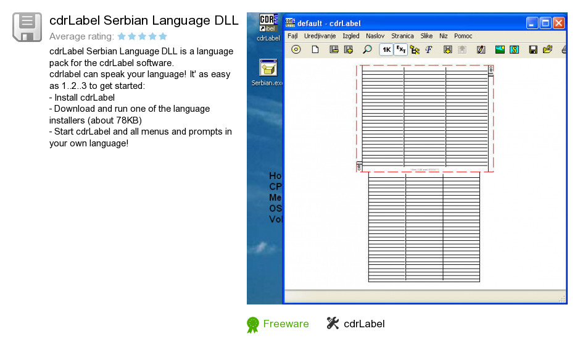Click the remove title row icon

click(334, 49)
